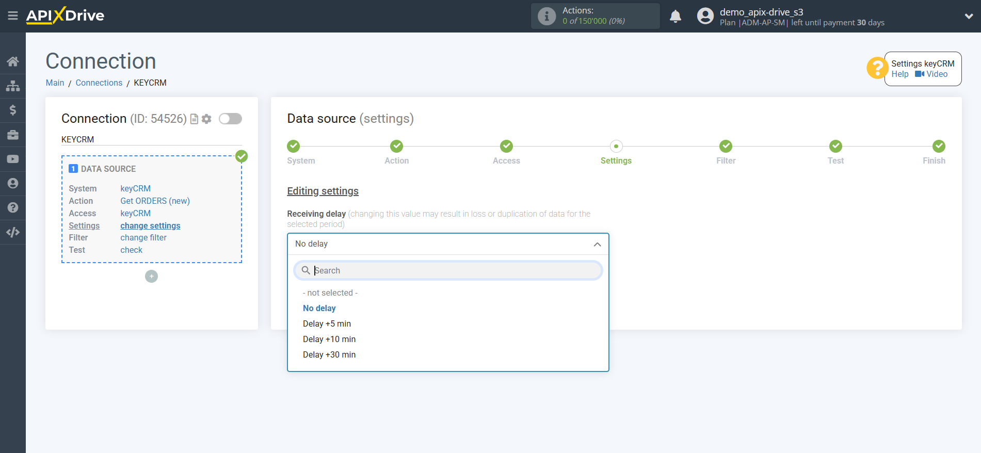981x453 pixels.
Task: Open the Help link for keyCRM
Action: pyautogui.click(x=899, y=74)
